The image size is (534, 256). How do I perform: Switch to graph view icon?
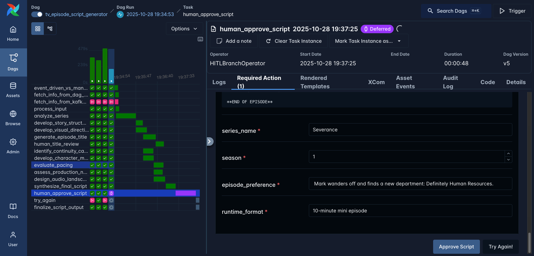point(50,29)
